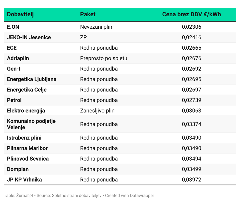This screenshot has height=202, width=240.
Task: Select the Energetika Ljubljana supplier cell
Action: [x=32, y=79]
